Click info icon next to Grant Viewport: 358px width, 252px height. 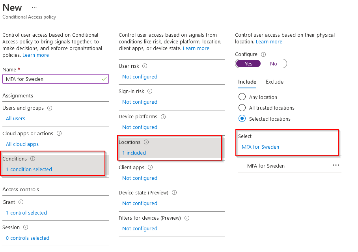coord(21,202)
